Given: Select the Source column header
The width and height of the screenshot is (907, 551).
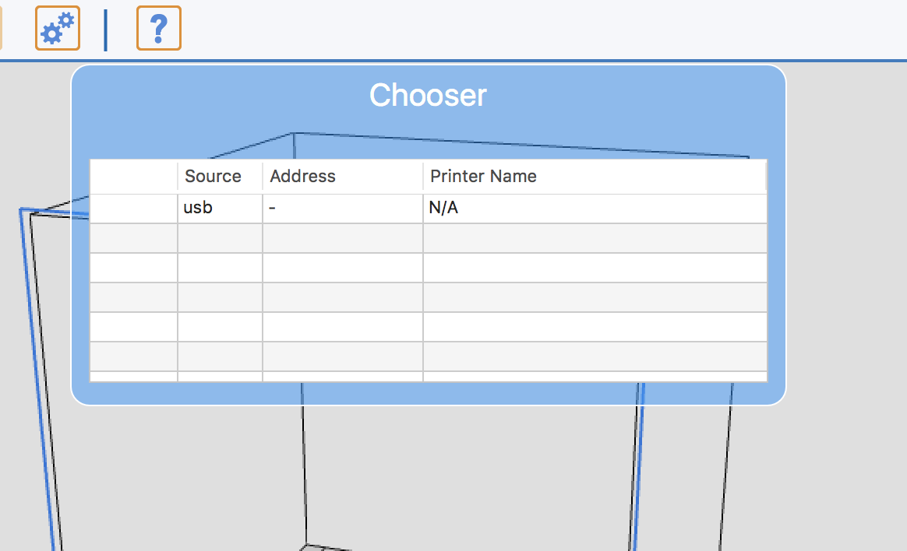Looking at the screenshot, I should [220, 176].
